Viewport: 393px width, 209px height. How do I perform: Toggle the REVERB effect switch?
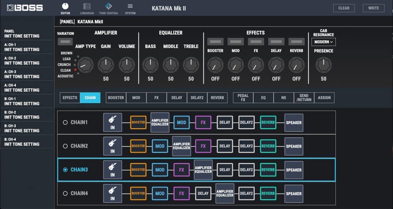(297, 41)
